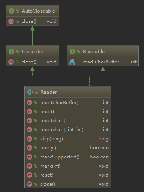Viewport: 144px width, 192px height.
Task: Click the Reader abstract class 'C' icon
Action: tap(30, 92)
